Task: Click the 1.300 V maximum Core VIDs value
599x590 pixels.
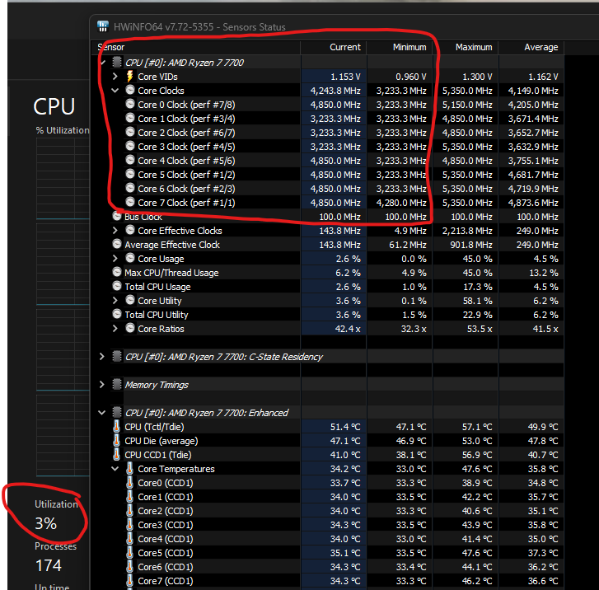Action: (x=477, y=77)
